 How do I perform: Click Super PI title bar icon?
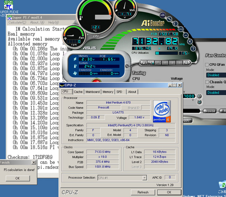[10, 17]
